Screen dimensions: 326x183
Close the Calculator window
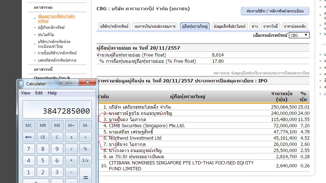87,82
